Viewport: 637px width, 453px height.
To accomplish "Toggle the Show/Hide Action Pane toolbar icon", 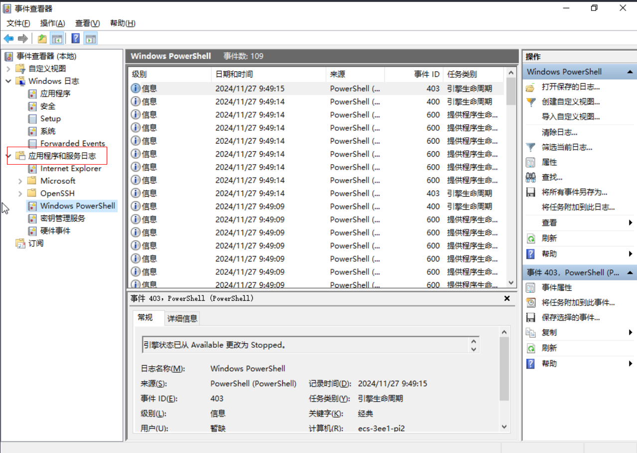I will click(x=90, y=38).
